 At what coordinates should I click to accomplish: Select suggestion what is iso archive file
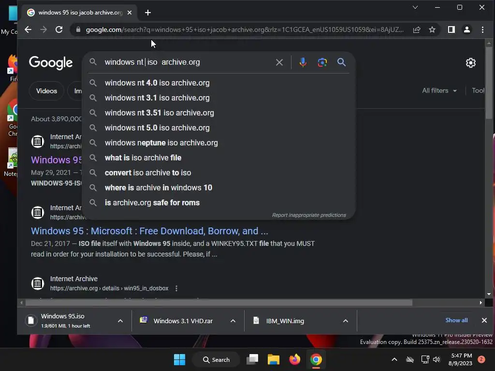pyautogui.click(x=218, y=158)
